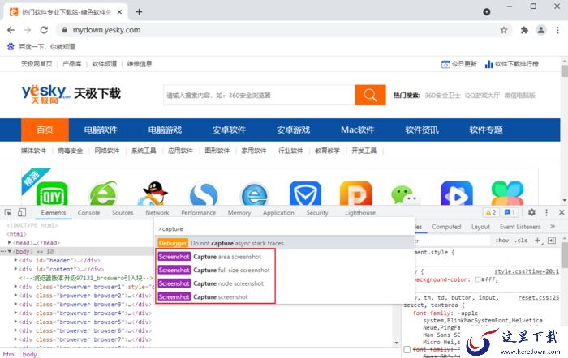Image resolution: width=568 pixels, height=358 pixels.
Task: Toggle device toolbar in DevTools
Action: coord(22,213)
